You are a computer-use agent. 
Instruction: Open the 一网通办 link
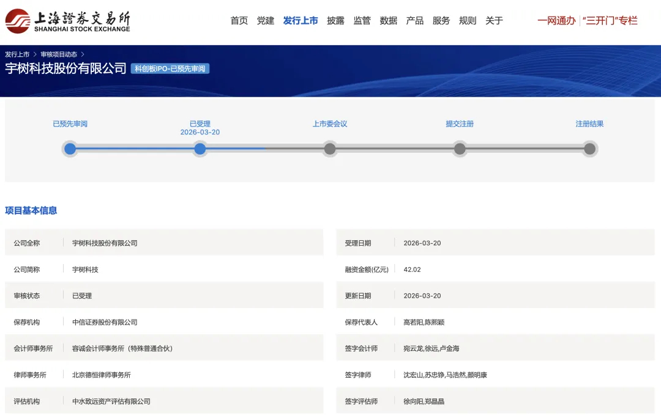pos(556,20)
